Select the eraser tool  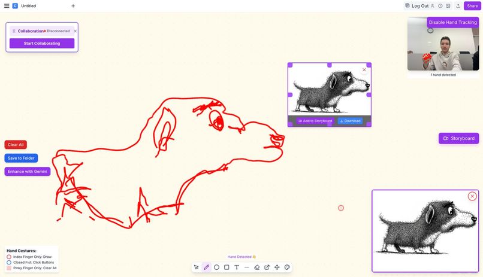coord(257,267)
